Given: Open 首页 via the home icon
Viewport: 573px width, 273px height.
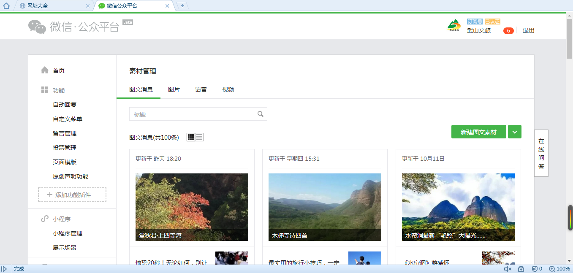Looking at the screenshot, I should coord(44,70).
